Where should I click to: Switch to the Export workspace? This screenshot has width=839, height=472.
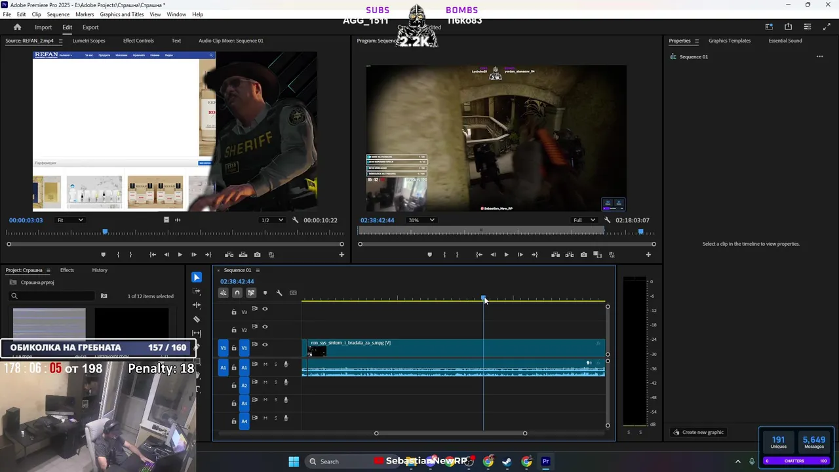90,27
